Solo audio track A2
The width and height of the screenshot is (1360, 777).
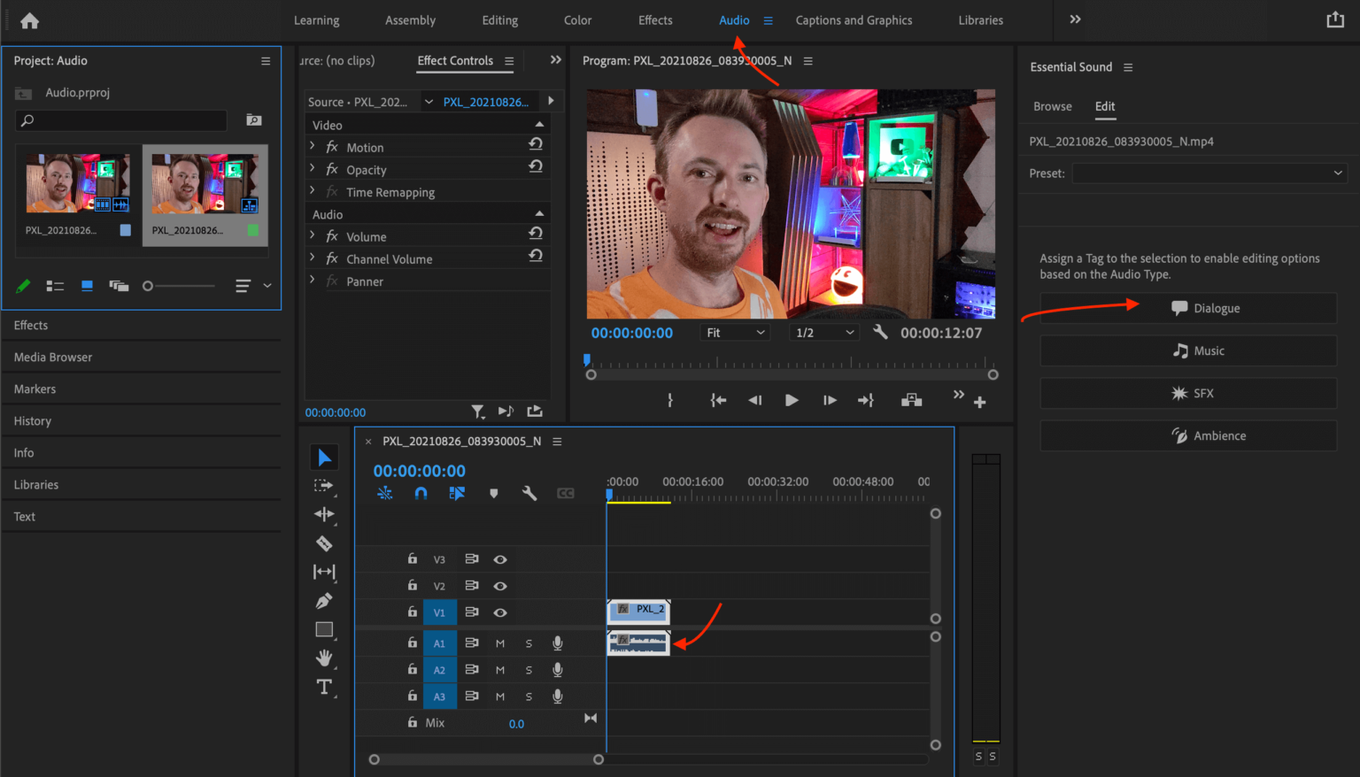click(529, 670)
